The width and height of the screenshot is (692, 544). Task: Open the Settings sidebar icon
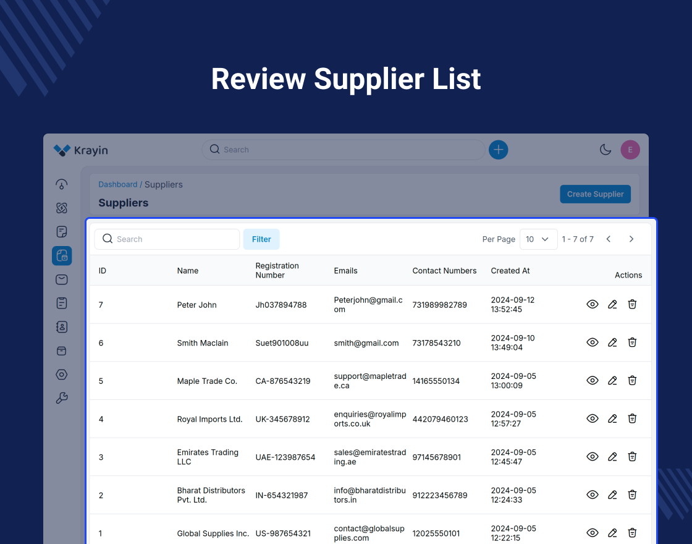click(62, 375)
